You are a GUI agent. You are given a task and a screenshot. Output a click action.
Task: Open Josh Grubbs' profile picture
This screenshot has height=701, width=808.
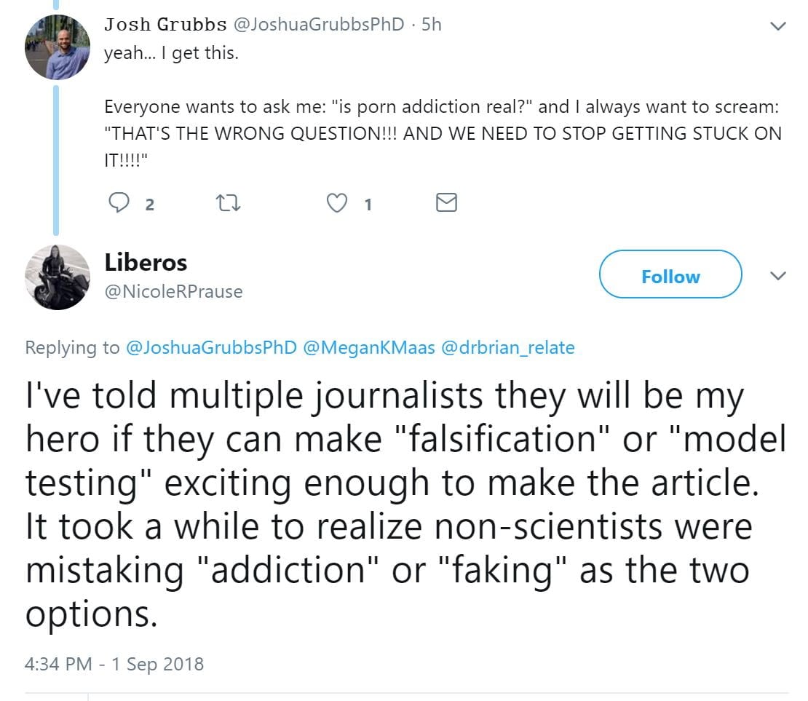click(x=58, y=47)
